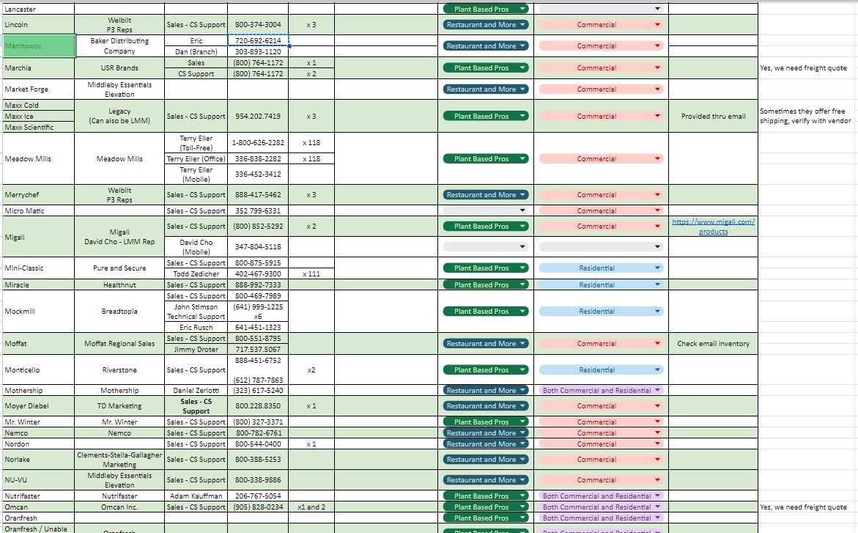Viewport: 858px width, 533px height.
Task: Open the Mockmill row Plant Based Pros dropdown
Action: click(x=485, y=311)
